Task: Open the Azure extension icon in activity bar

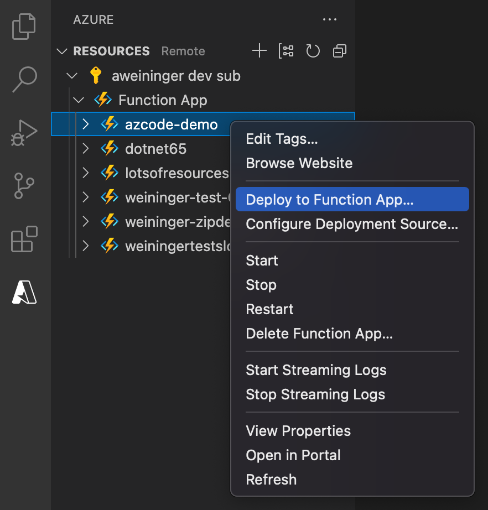Action: 24,292
